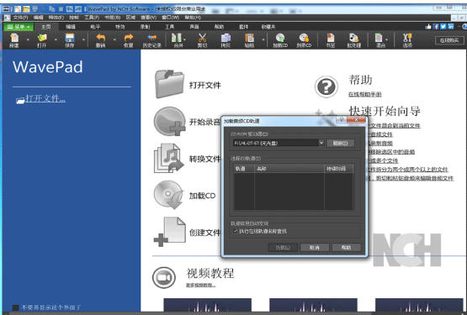Click the 保存 (Save) toolbar icon
Screen dimensions: 467x315
(x=70, y=40)
